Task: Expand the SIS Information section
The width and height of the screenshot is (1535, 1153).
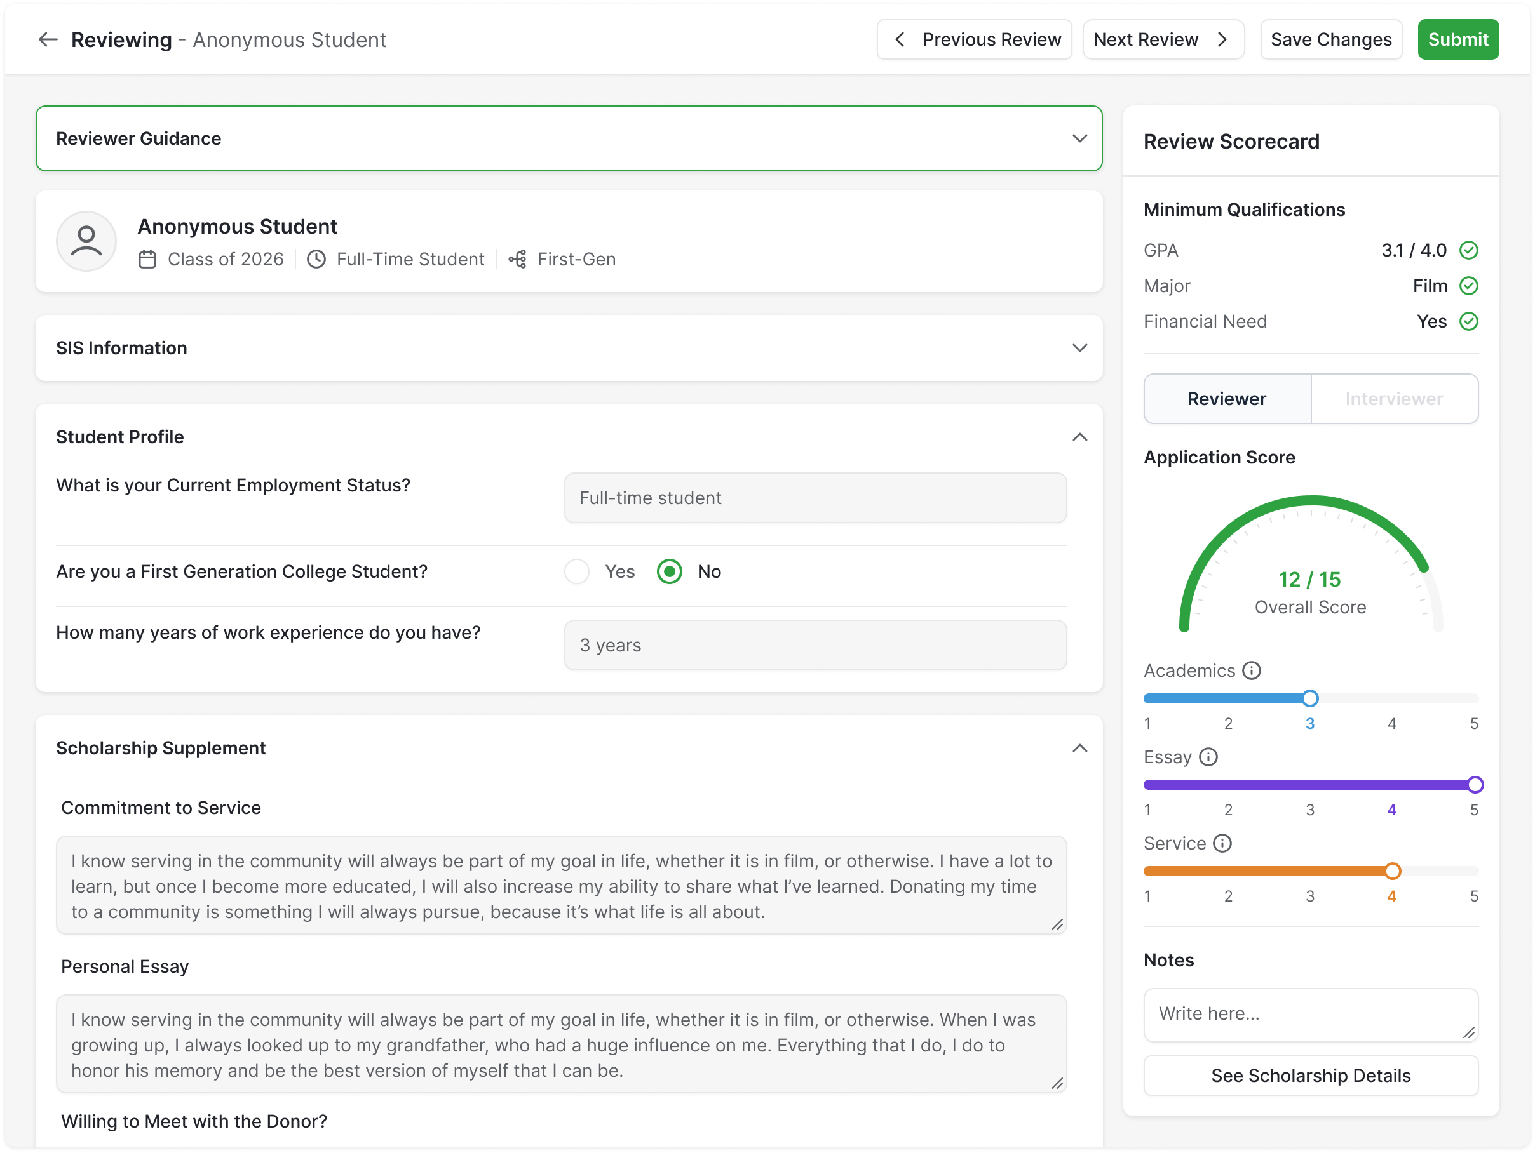Action: tap(1079, 348)
